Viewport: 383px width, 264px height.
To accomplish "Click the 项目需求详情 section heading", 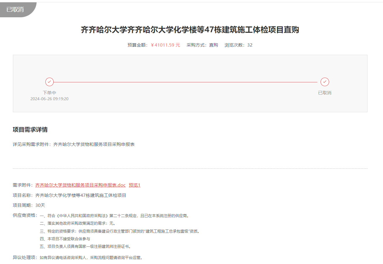I will (x=30, y=130).
